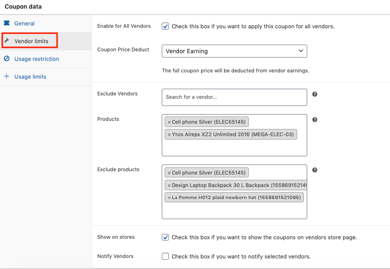Click empty area in Exclude products box
The height and width of the screenshot is (269, 390).
(234, 211)
